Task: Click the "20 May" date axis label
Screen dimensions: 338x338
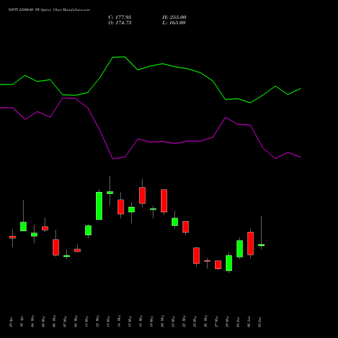Action: click(162, 321)
